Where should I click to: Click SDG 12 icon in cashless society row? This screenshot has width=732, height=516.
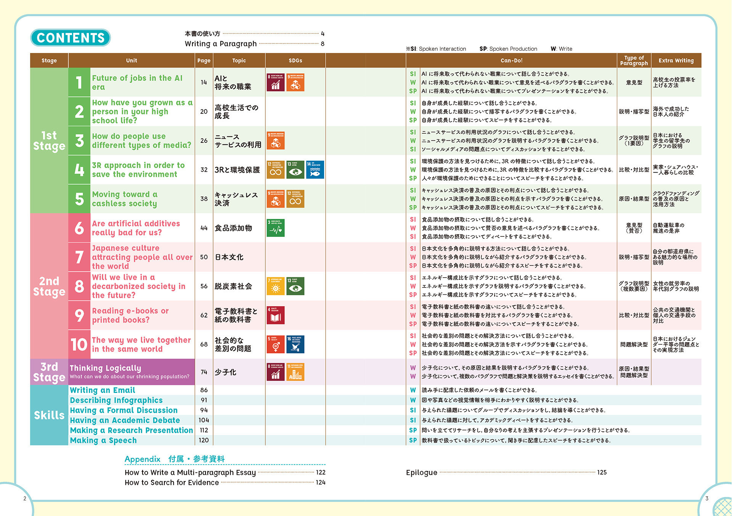point(295,199)
